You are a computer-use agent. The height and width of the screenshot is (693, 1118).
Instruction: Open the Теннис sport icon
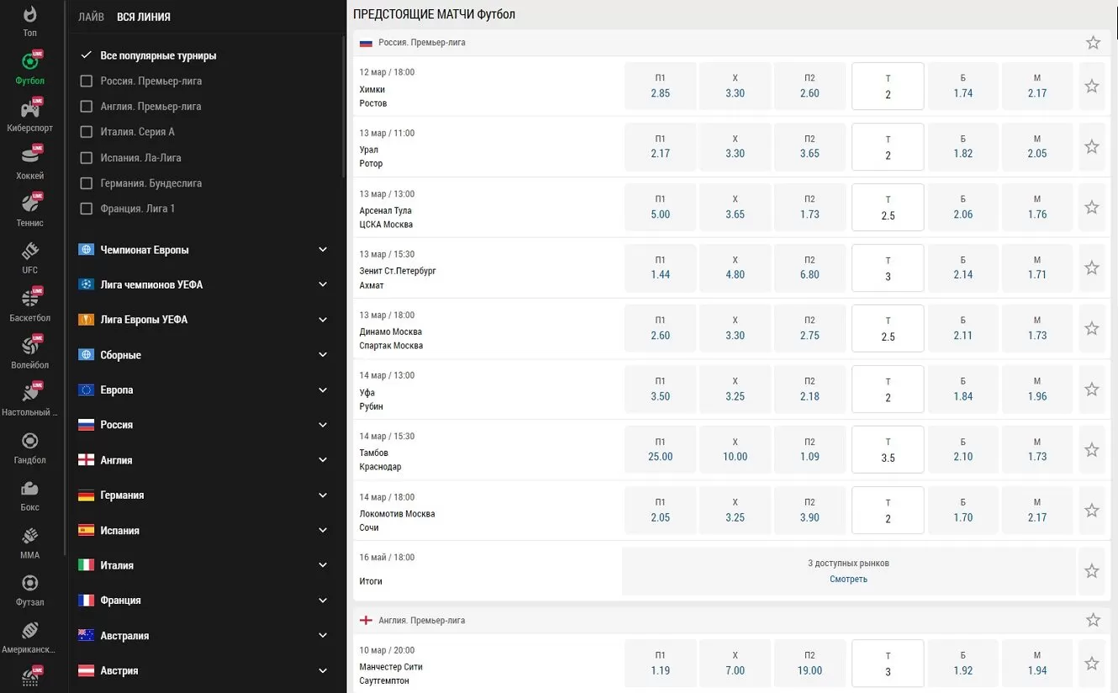tap(29, 206)
